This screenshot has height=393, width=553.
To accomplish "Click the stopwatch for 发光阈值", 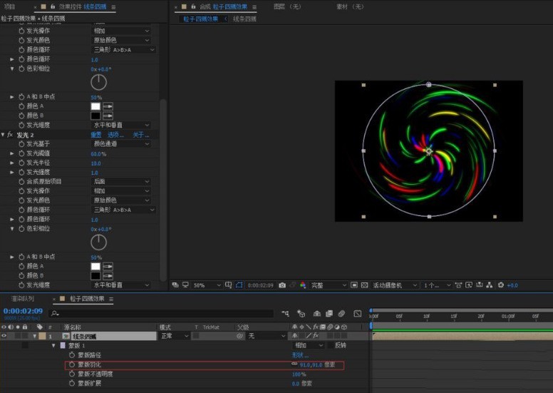I will (x=21, y=153).
